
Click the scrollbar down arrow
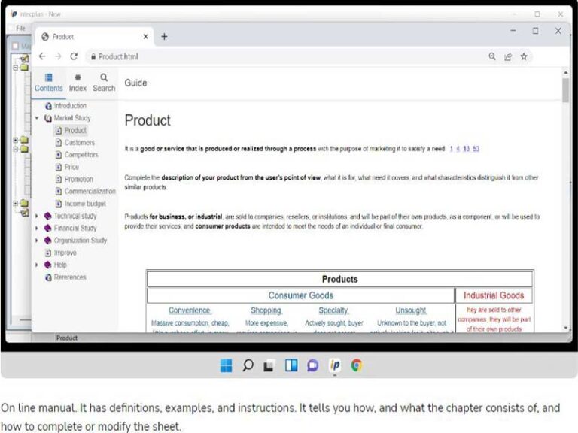tap(566, 327)
